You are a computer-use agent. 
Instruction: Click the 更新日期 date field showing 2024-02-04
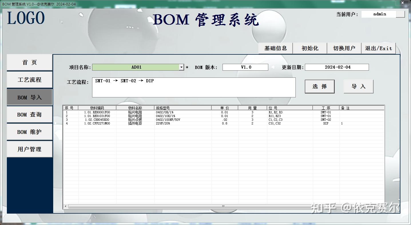(x=337, y=67)
